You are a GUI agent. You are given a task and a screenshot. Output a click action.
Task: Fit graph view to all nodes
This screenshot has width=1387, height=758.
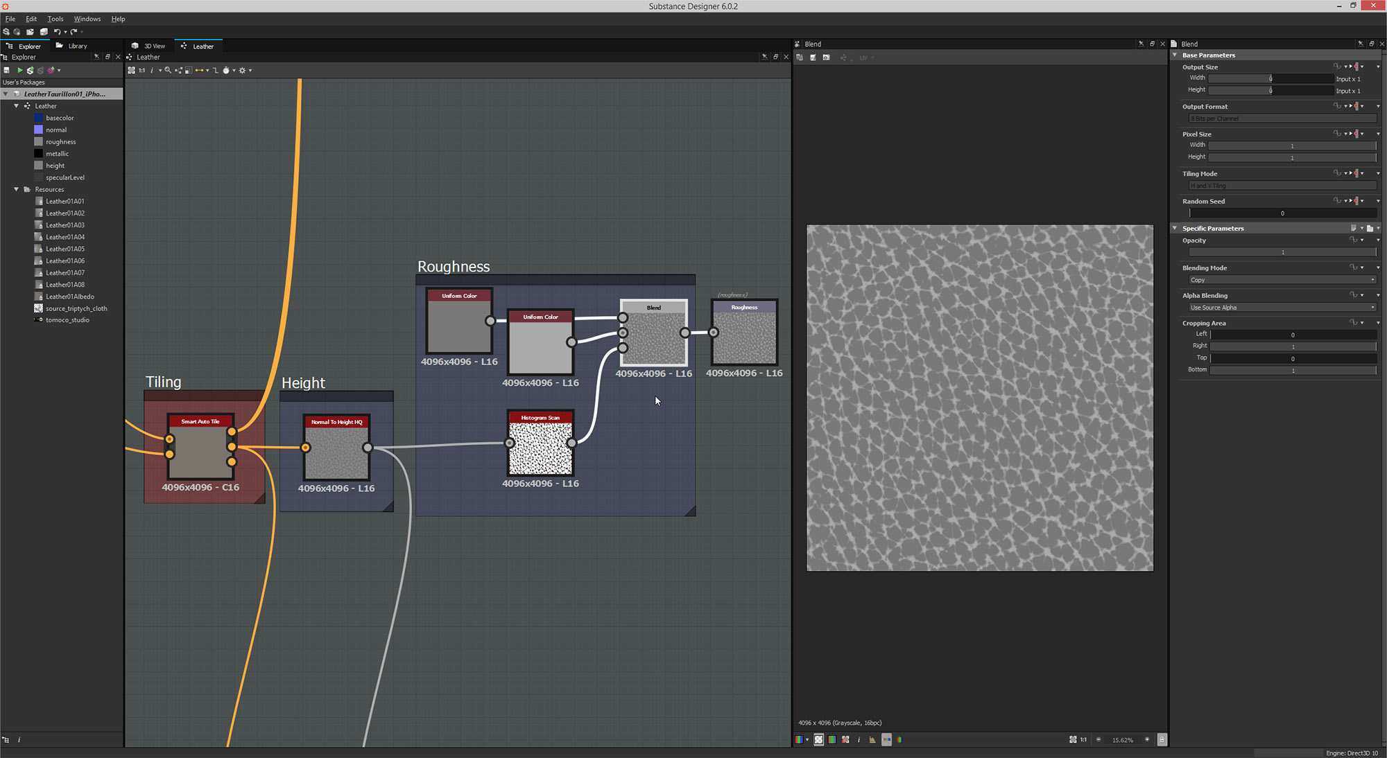[x=132, y=70]
